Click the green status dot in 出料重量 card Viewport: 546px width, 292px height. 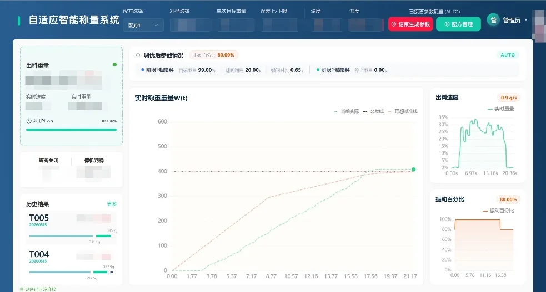(x=114, y=65)
